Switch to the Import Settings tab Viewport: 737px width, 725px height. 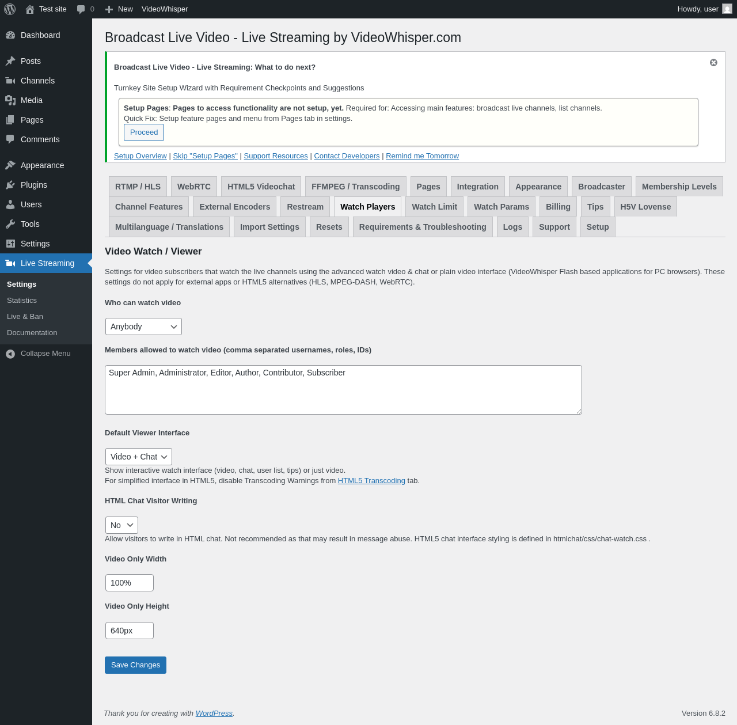click(x=269, y=227)
